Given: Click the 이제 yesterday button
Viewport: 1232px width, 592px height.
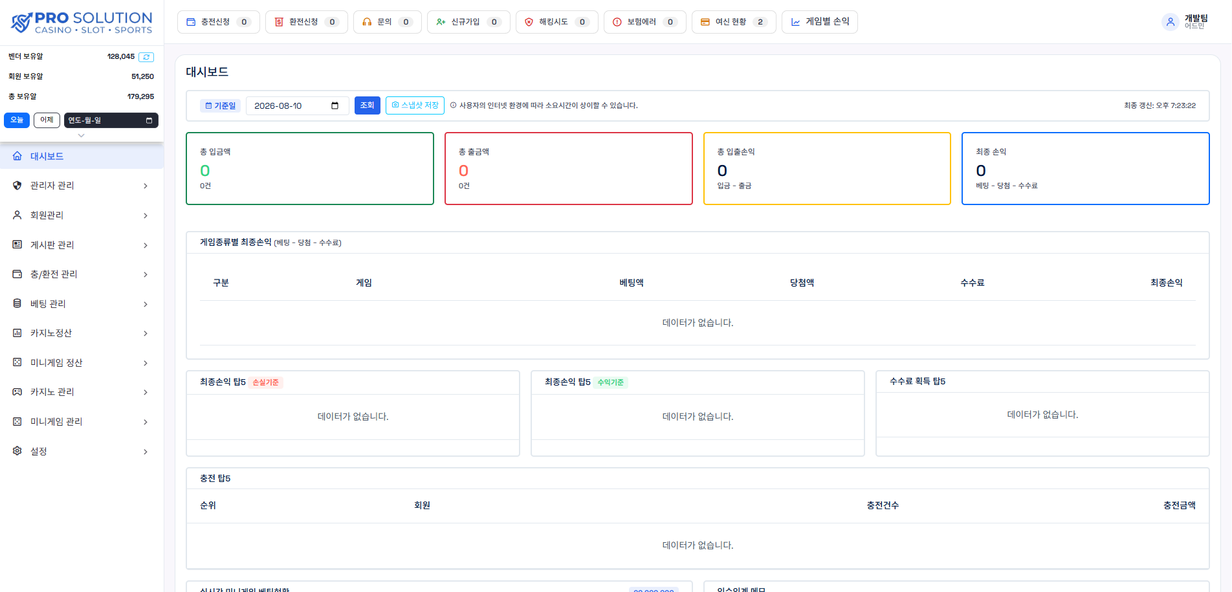Looking at the screenshot, I should (47, 120).
